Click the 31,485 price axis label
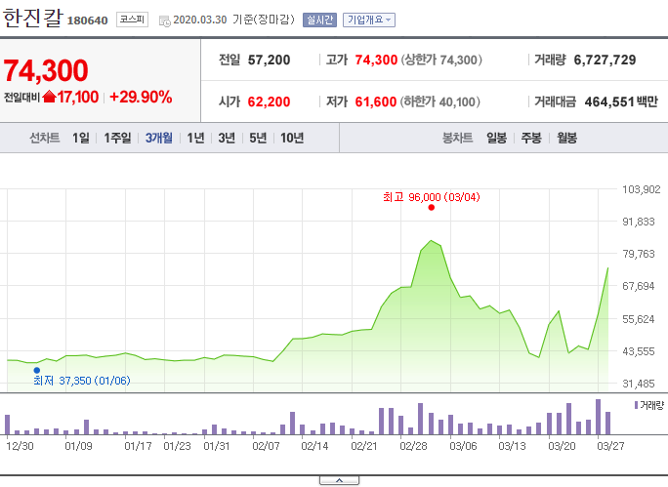668x487 pixels. pyautogui.click(x=638, y=384)
